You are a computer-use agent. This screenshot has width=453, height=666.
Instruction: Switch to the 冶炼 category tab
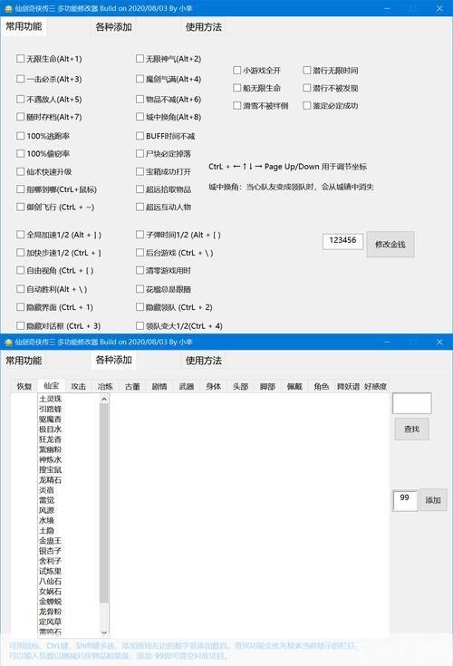[105, 387]
